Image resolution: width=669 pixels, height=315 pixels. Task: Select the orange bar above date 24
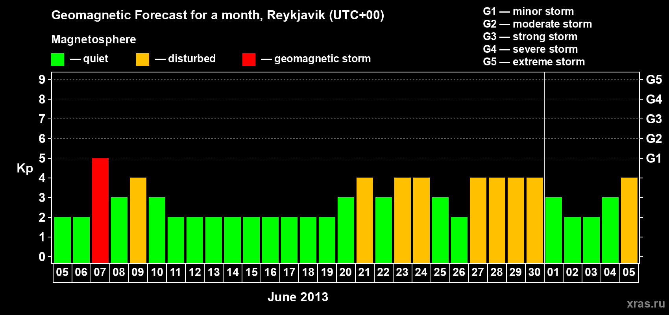click(421, 220)
